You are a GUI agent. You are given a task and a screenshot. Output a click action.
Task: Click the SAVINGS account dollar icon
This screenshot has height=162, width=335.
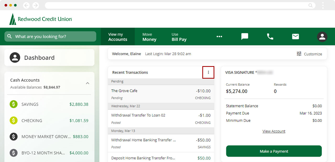click(14, 104)
